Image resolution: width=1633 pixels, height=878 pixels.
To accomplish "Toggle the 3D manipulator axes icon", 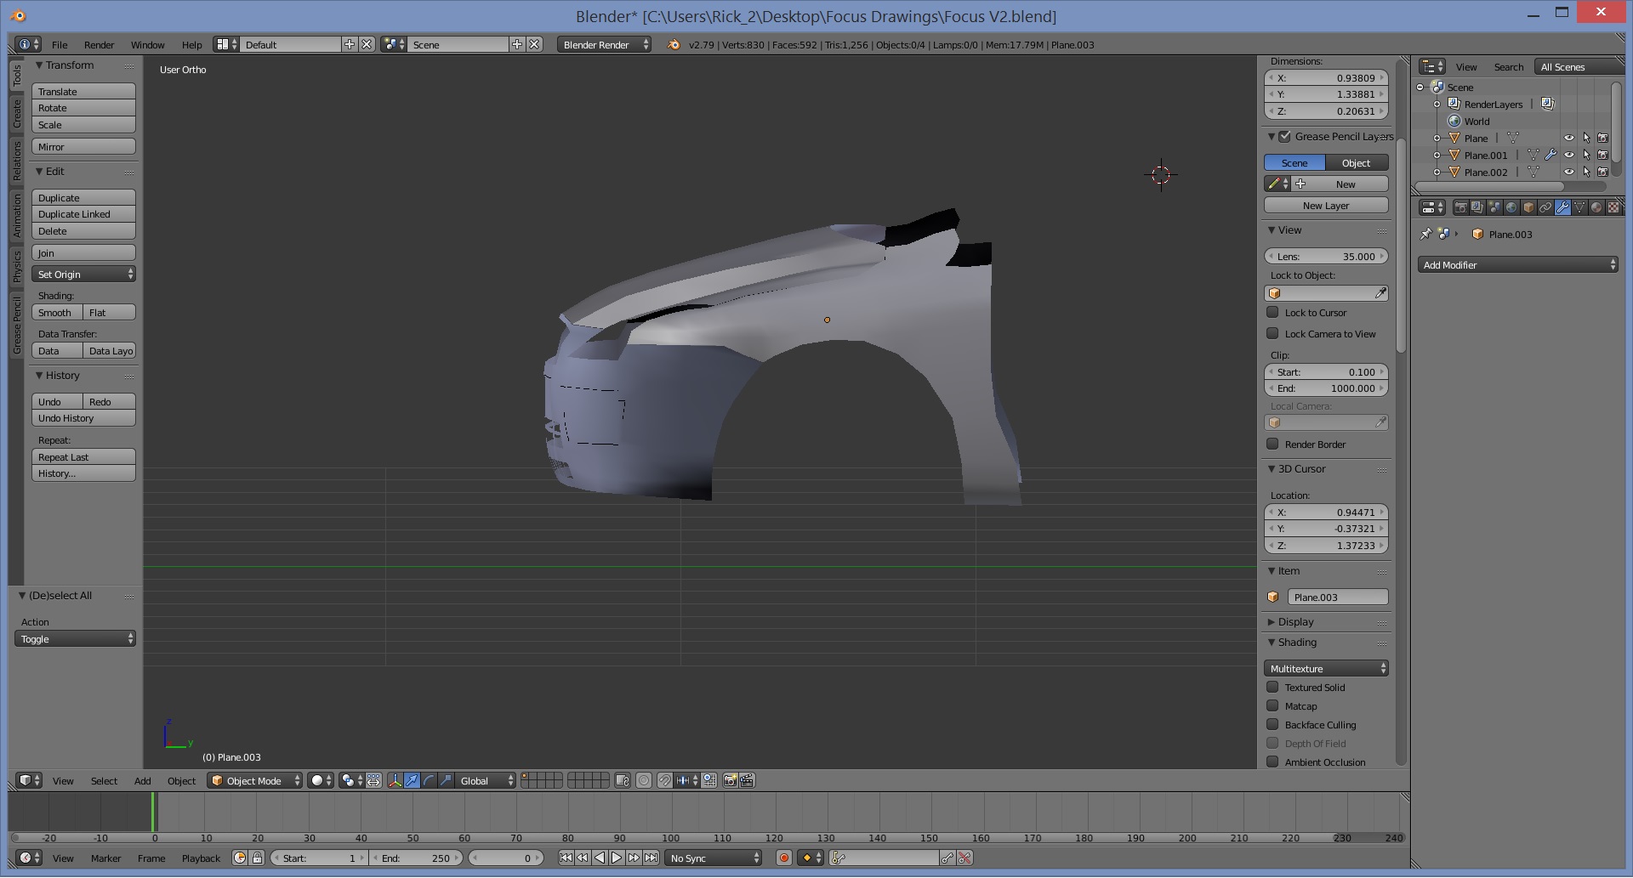I will point(395,781).
